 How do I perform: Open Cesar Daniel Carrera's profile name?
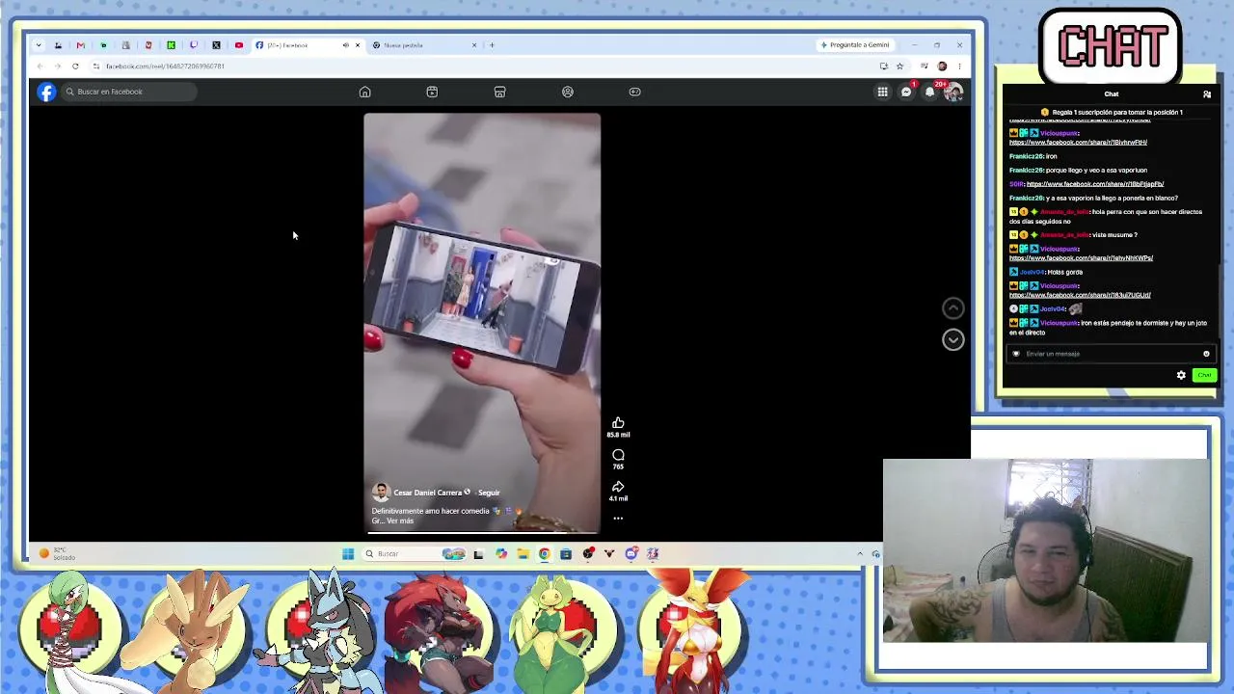[427, 493]
